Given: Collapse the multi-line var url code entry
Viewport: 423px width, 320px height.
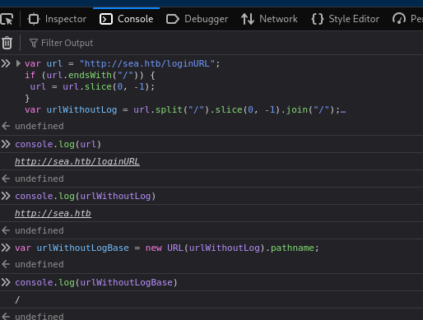Looking at the screenshot, I should coord(18,63).
